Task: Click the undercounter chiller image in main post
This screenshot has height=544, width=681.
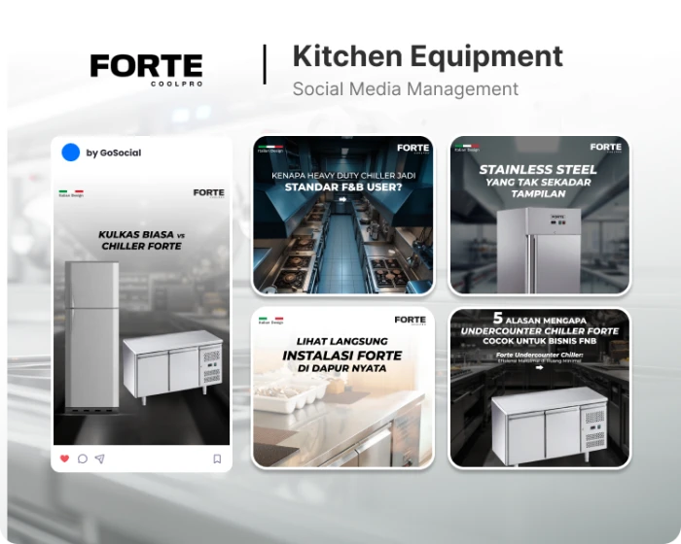Action: pos(173,363)
